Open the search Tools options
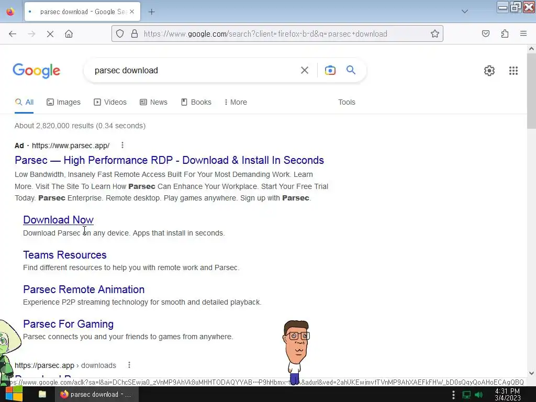The height and width of the screenshot is (402, 536). tap(347, 102)
